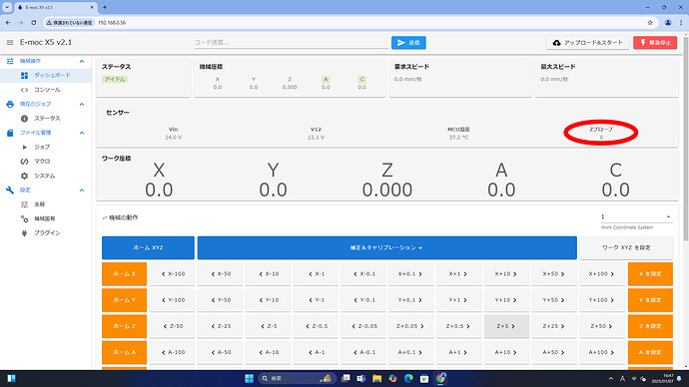Jog Z axis by Z+5
The width and height of the screenshot is (689, 387).
click(x=506, y=326)
